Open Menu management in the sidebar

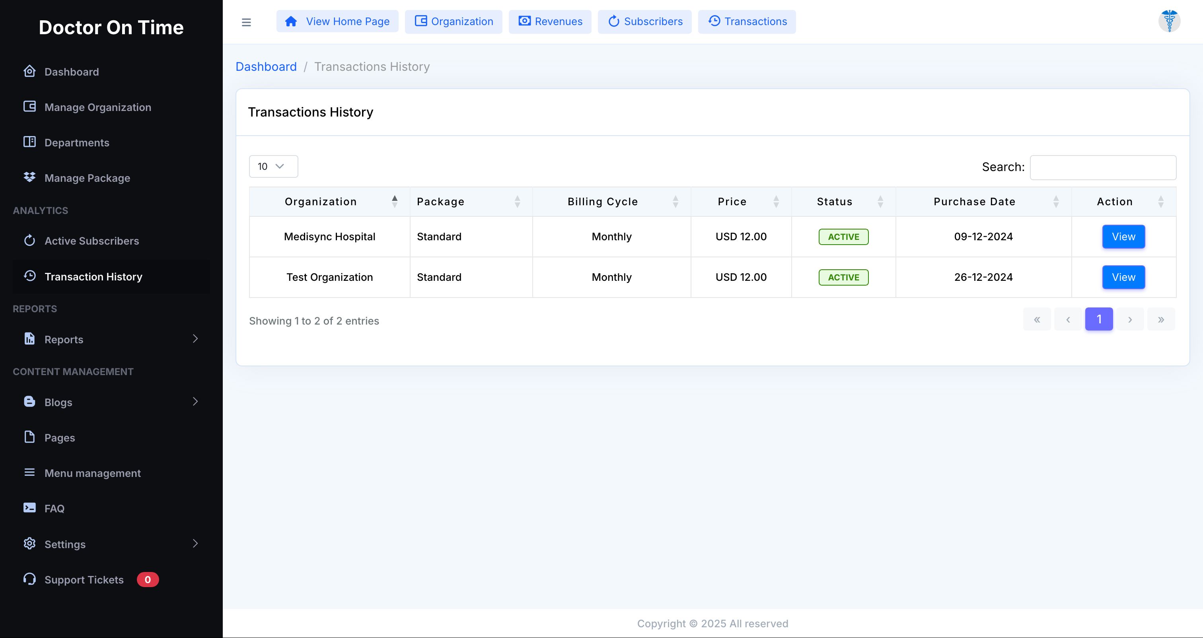(x=92, y=473)
